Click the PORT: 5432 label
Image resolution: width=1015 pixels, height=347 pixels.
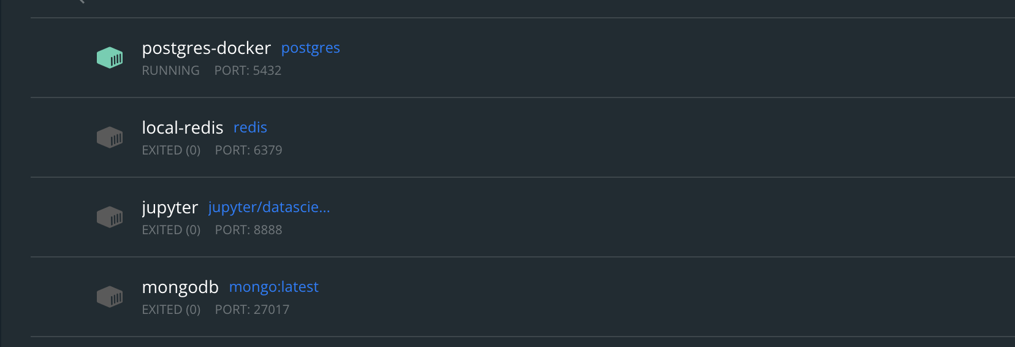pyautogui.click(x=248, y=71)
